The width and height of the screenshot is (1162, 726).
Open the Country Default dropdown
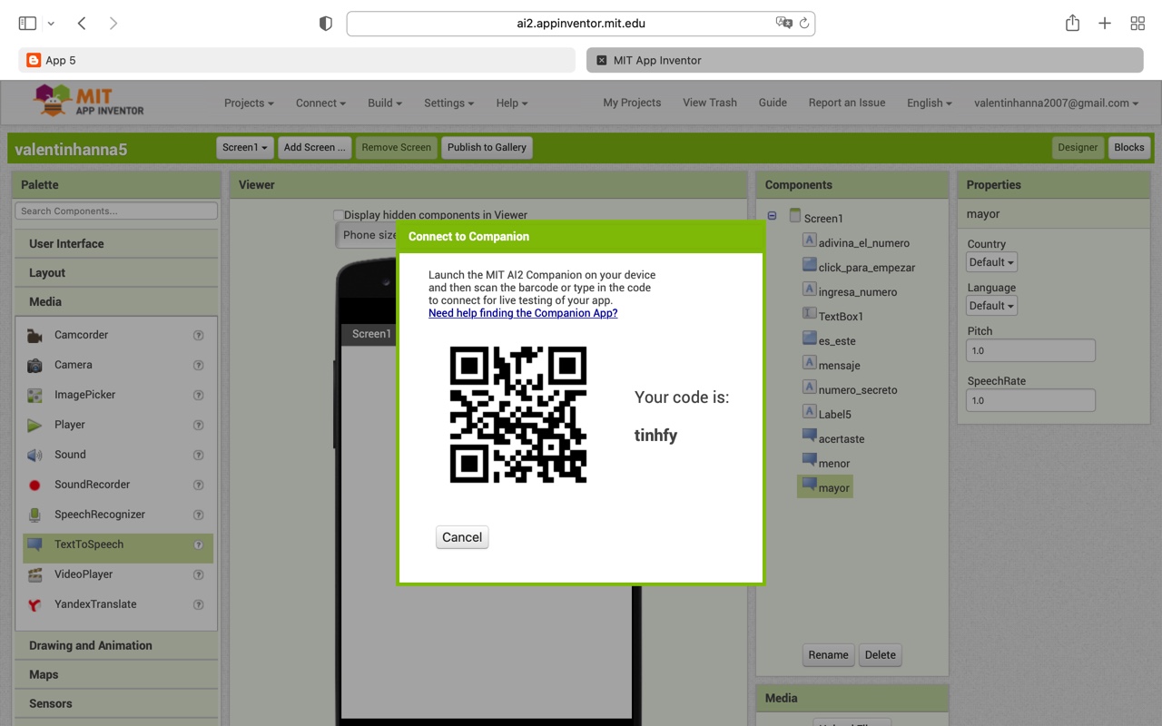991,262
